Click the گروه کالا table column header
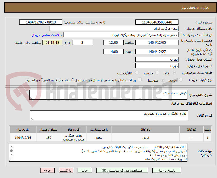The image size is (217, 178). click(x=74, y=130)
